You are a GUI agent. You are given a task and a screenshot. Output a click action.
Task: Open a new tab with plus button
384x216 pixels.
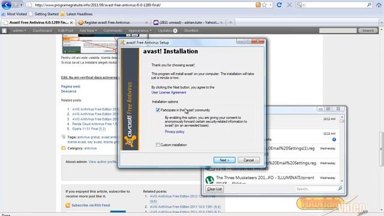click(x=230, y=23)
